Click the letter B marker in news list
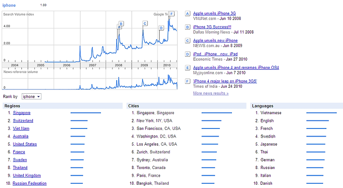Screen dimensions: 343x188 (188, 27)
